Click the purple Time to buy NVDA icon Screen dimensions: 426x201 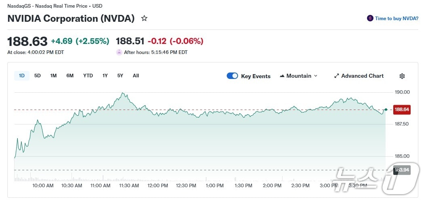click(370, 19)
